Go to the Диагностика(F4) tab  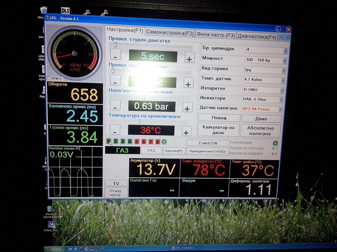coord(257,37)
